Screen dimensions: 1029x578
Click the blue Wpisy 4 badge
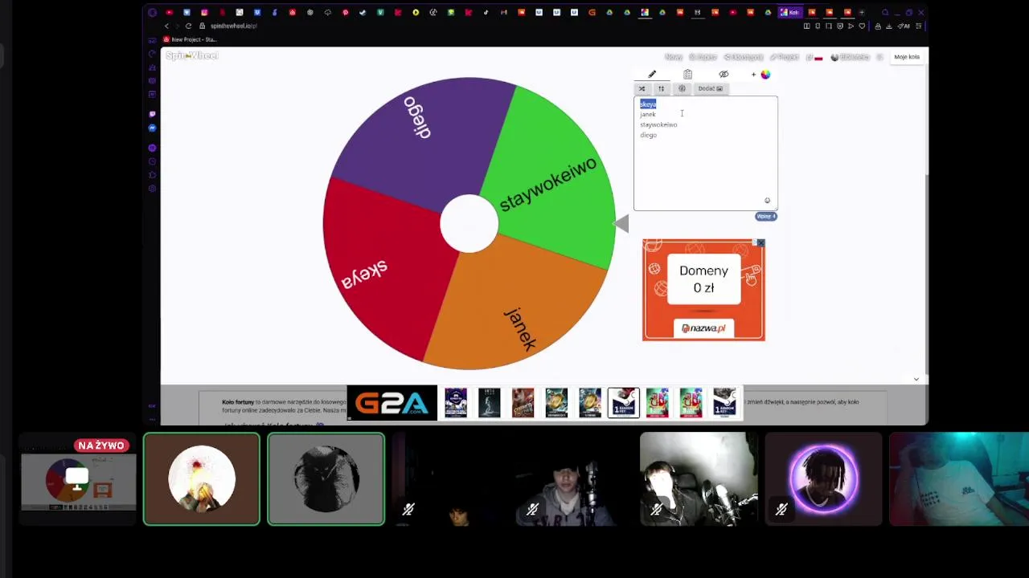766,216
